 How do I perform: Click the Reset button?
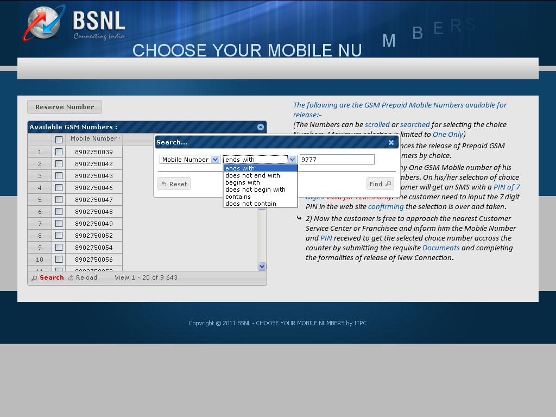coord(174,184)
